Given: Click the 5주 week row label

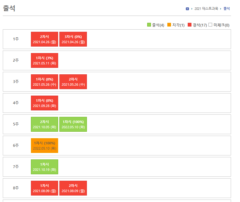Looking at the screenshot, I should click(x=16, y=124).
